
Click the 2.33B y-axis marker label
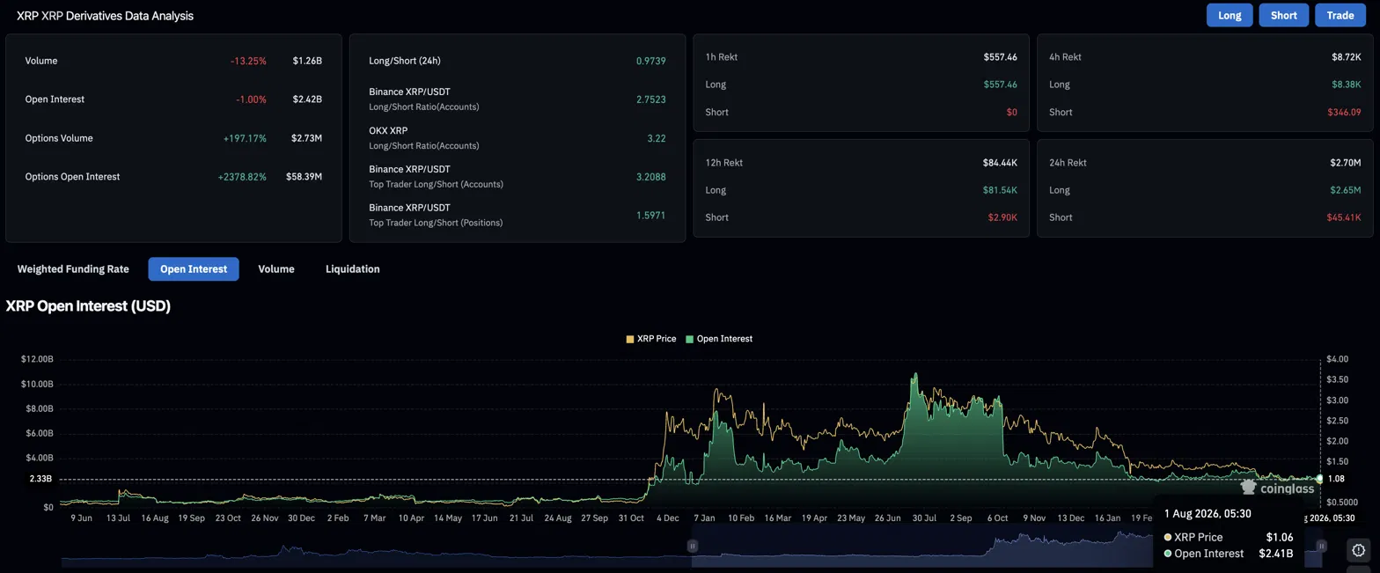coord(41,479)
